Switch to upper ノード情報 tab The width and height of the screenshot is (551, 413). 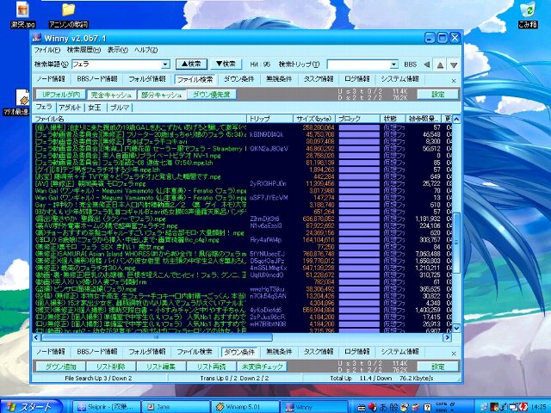pos(51,79)
